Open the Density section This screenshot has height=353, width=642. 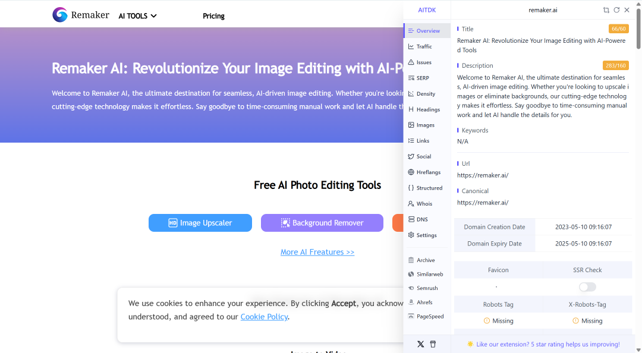coord(427,94)
